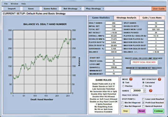Select the Calculated bet strategy option

pos(143,83)
